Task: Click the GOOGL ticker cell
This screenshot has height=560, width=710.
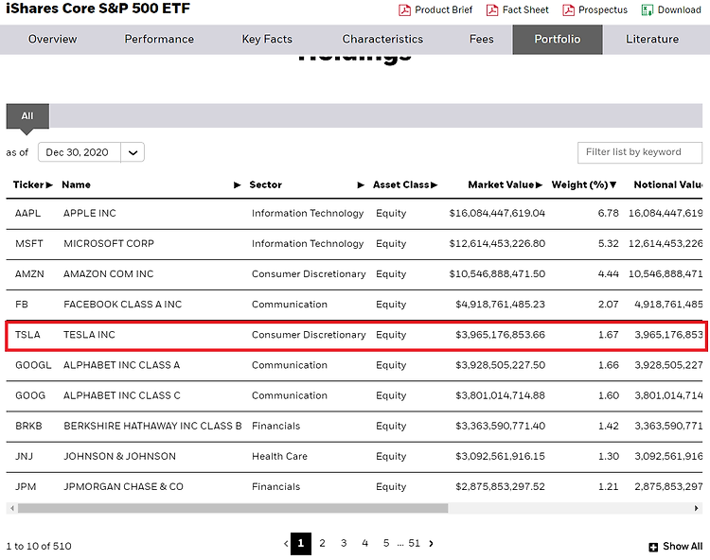Action: point(33,365)
